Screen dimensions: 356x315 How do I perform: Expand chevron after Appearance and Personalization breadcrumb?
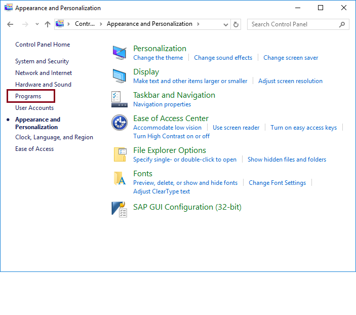198,24
